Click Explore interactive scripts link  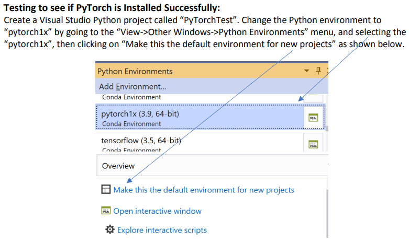[162, 230]
